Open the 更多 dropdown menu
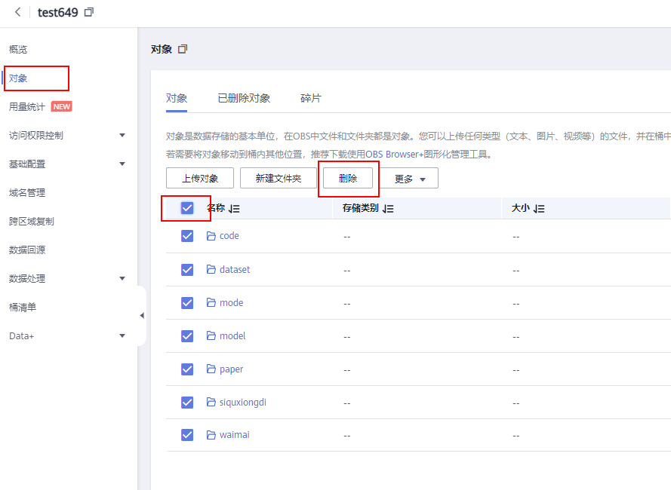 point(410,179)
